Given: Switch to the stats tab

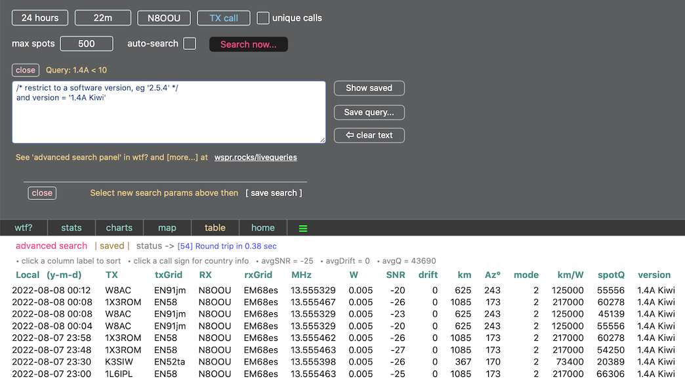Looking at the screenshot, I should (72, 228).
